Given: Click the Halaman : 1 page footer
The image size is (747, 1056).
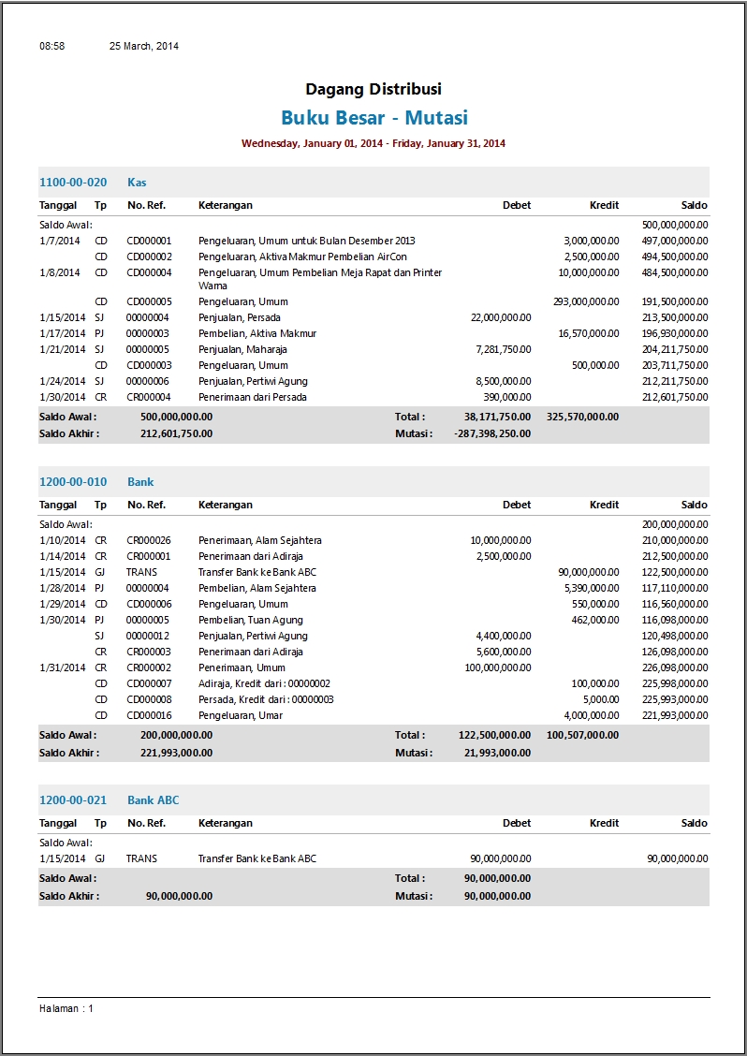Looking at the screenshot, I should tap(66, 1008).
